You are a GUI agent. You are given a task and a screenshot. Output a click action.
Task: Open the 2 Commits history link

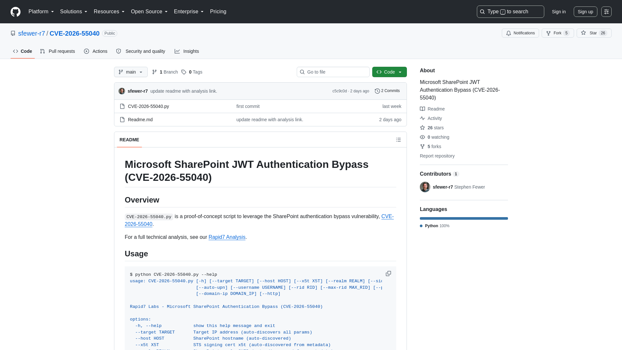point(387,91)
